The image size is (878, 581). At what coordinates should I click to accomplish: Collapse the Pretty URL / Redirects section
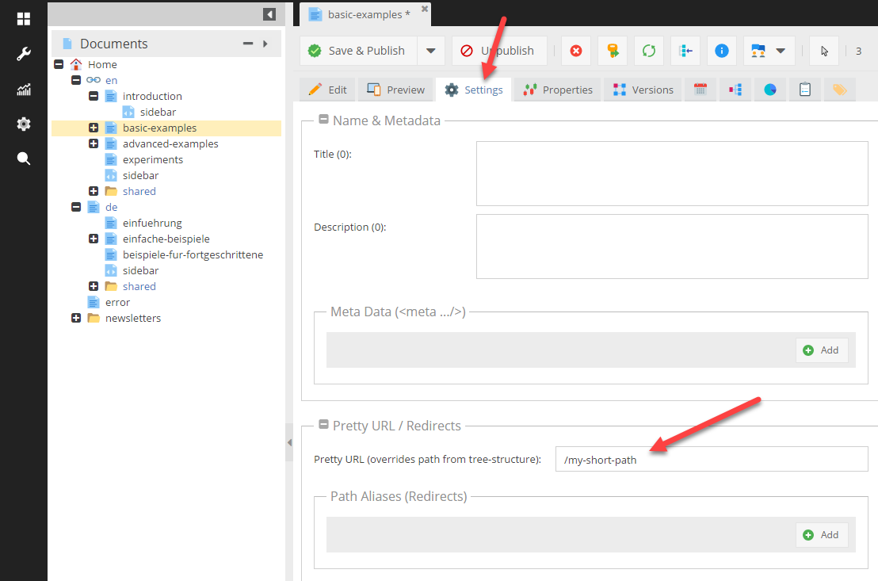tap(323, 426)
